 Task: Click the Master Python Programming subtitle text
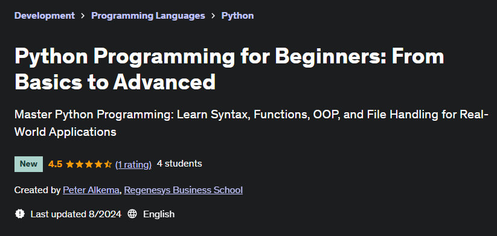click(x=251, y=123)
